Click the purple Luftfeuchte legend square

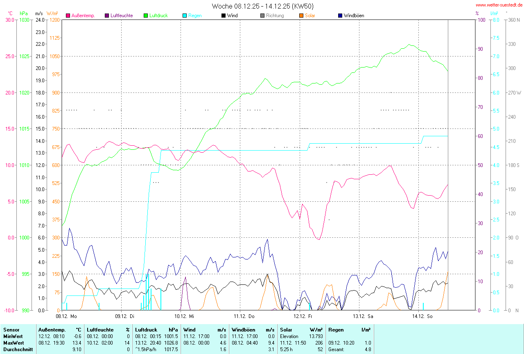tap(107, 16)
